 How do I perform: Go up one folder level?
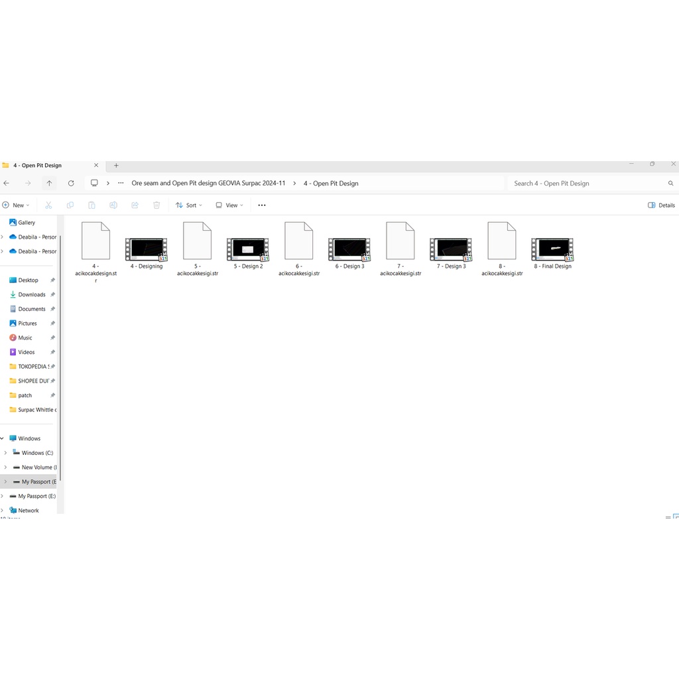tap(49, 183)
